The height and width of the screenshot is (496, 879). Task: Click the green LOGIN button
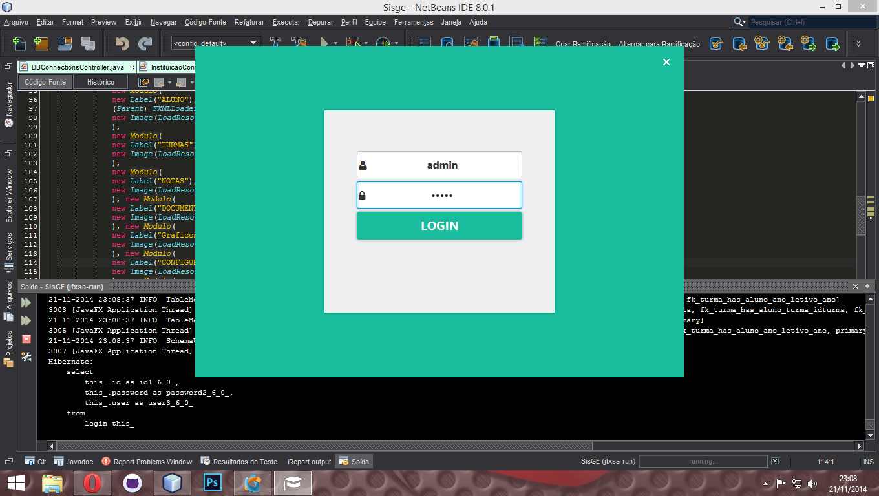pyautogui.click(x=439, y=225)
